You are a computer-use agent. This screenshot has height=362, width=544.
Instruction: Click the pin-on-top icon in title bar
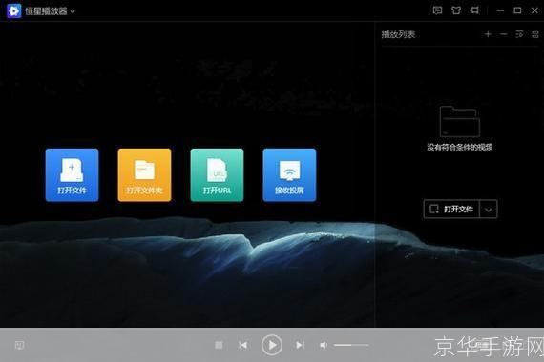(474, 10)
